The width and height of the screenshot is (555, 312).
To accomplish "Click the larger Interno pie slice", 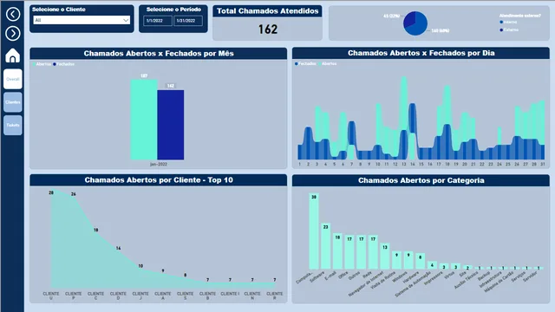I will (418, 25).
